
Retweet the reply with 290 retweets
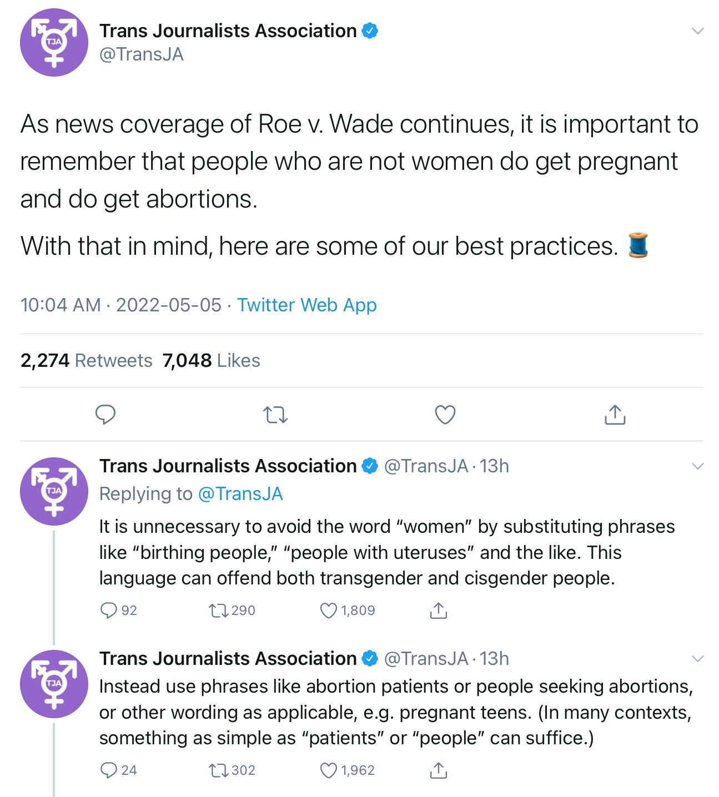pyautogui.click(x=218, y=611)
